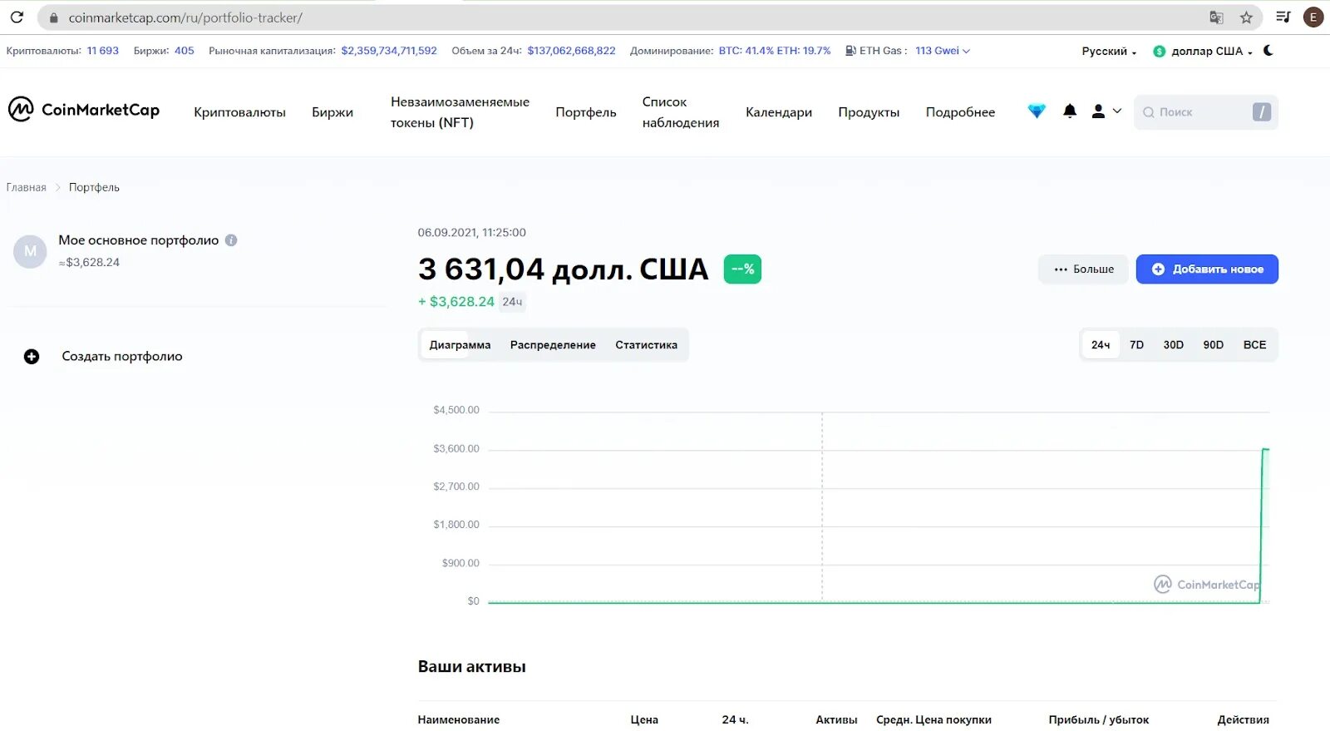Viewport: 1330px width, 731px height.
Task: Select the 90D chart range
Action: (x=1213, y=345)
